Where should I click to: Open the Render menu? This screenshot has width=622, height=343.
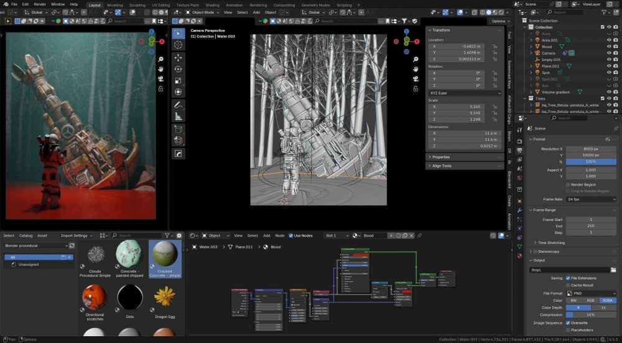(40, 4)
